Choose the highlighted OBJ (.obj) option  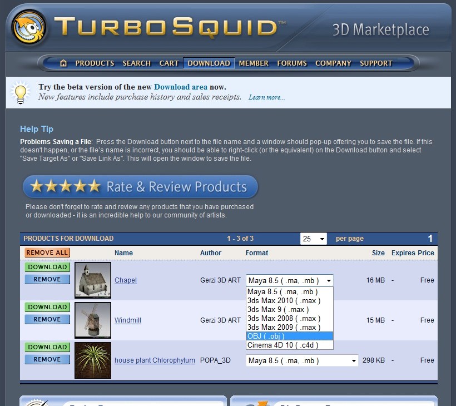(x=290, y=336)
